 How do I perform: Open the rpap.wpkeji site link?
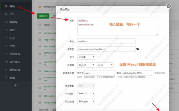(x=50, y=40)
